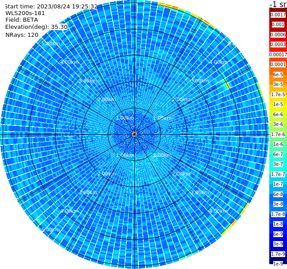The image size is (287, 269).
Task: Click the 3e-6 colorbar label
Action: [278, 124]
